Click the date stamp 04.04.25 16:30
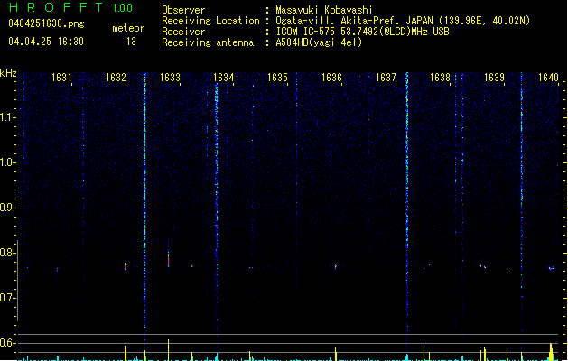 (46, 42)
